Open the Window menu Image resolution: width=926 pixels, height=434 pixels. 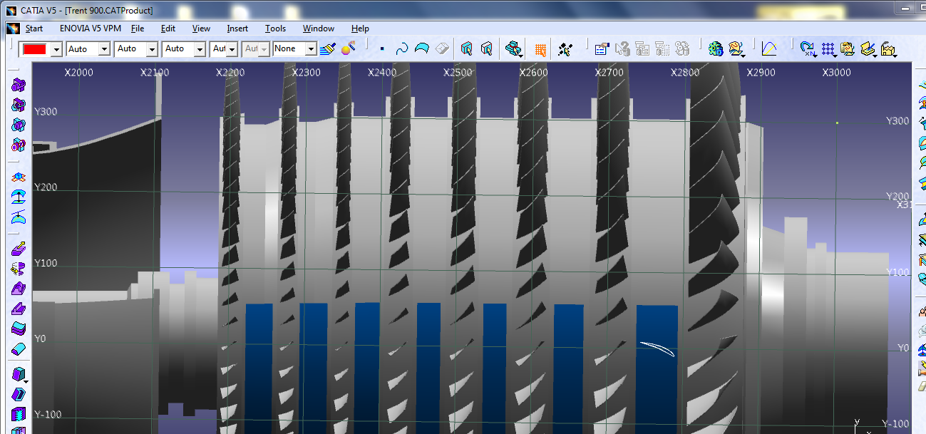[319, 29]
